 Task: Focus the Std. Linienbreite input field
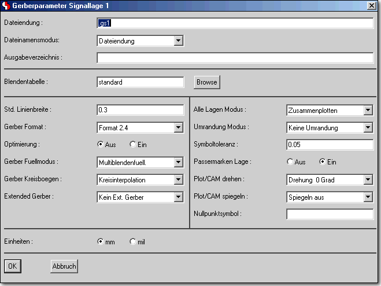pyautogui.click(x=140, y=110)
